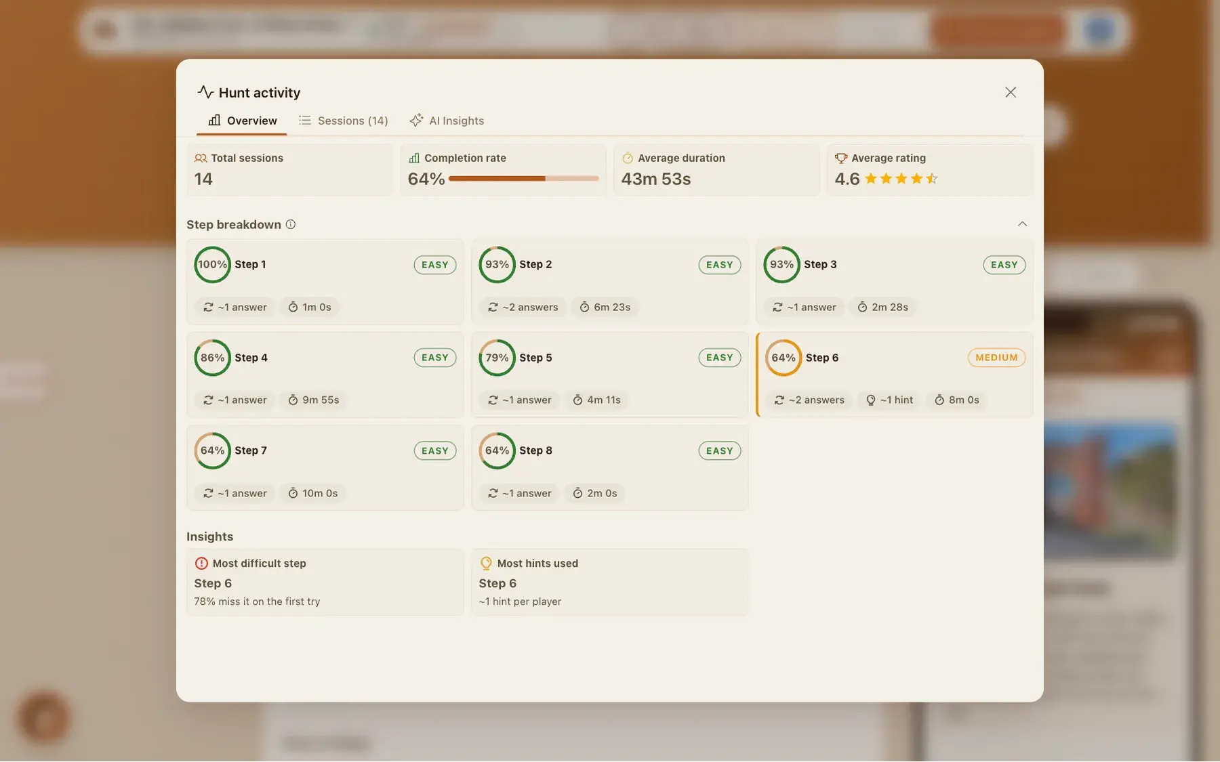Click the Step 8 64% progress ring
1220x762 pixels.
click(497, 450)
